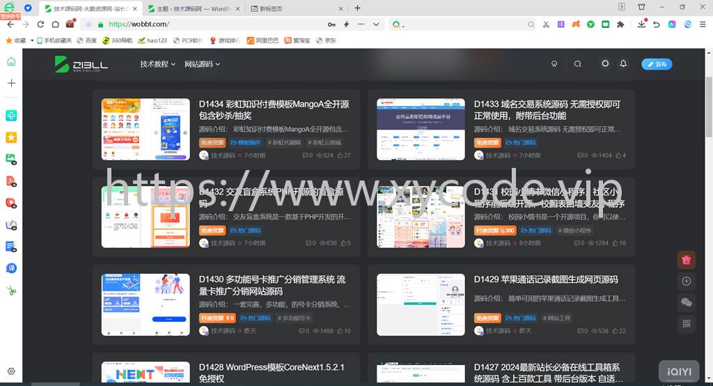Open the WeChat floating contact icon
The width and height of the screenshot is (713, 386).
(x=687, y=302)
